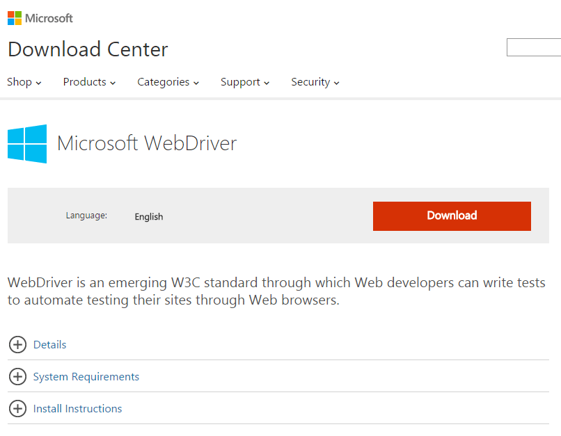Screen dimensions: 561x436
Task: Open the Products dropdown menu
Action: pos(89,82)
